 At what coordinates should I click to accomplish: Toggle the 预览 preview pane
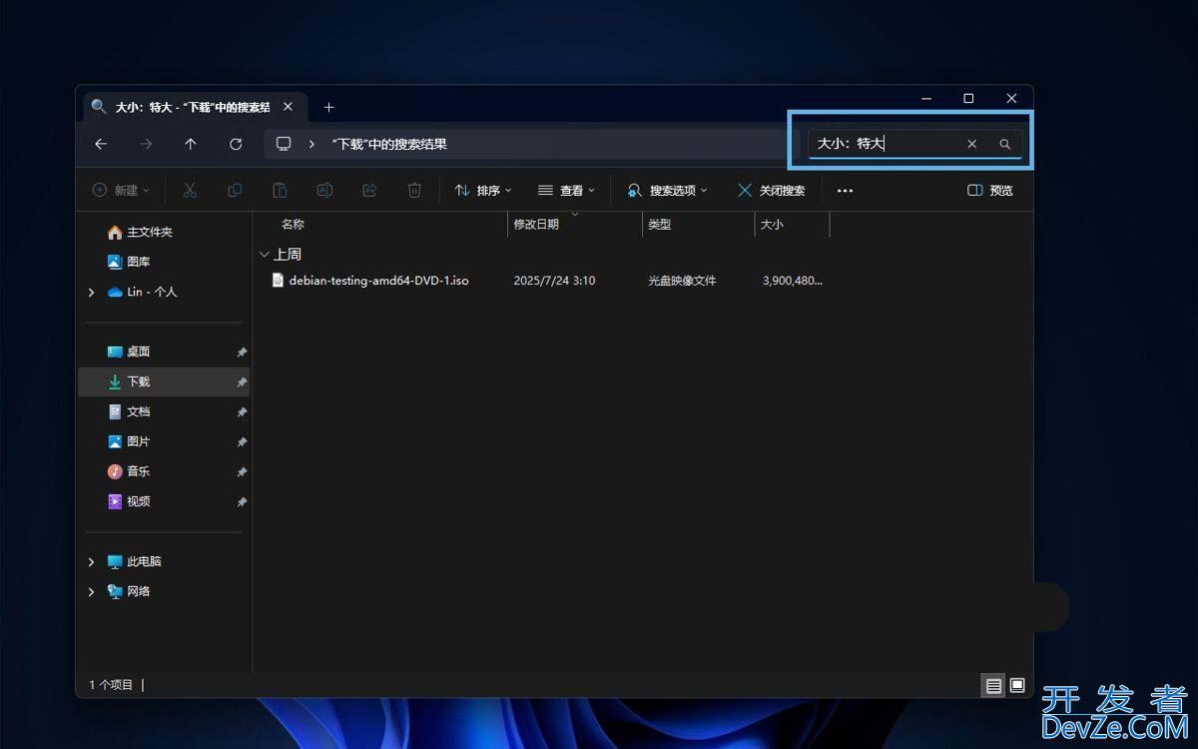click(x=990, y=190)
